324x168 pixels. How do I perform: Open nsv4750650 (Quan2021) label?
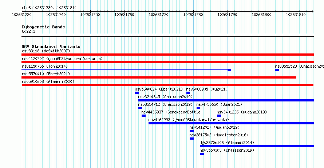(x=219, y=104)
